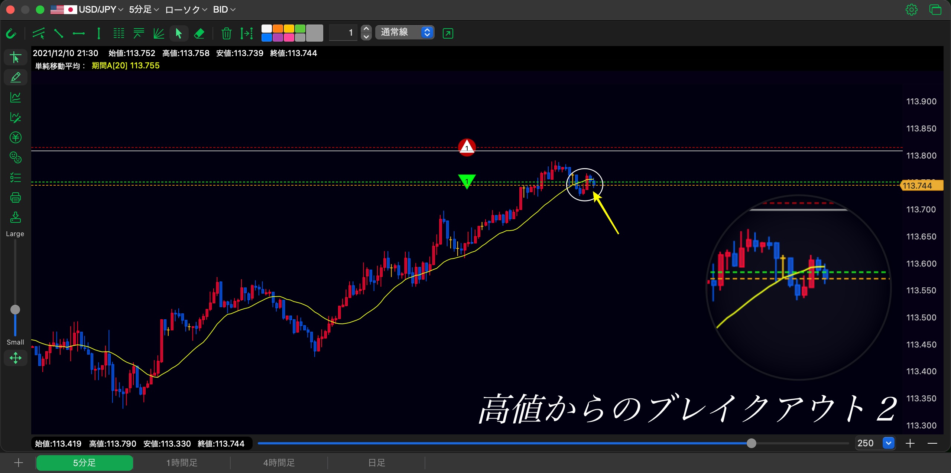Image resolution: width=951 pixels, height=473 pixels.
Task: Switch to the 1時間足 tab
Action: [x=182, y=463]
